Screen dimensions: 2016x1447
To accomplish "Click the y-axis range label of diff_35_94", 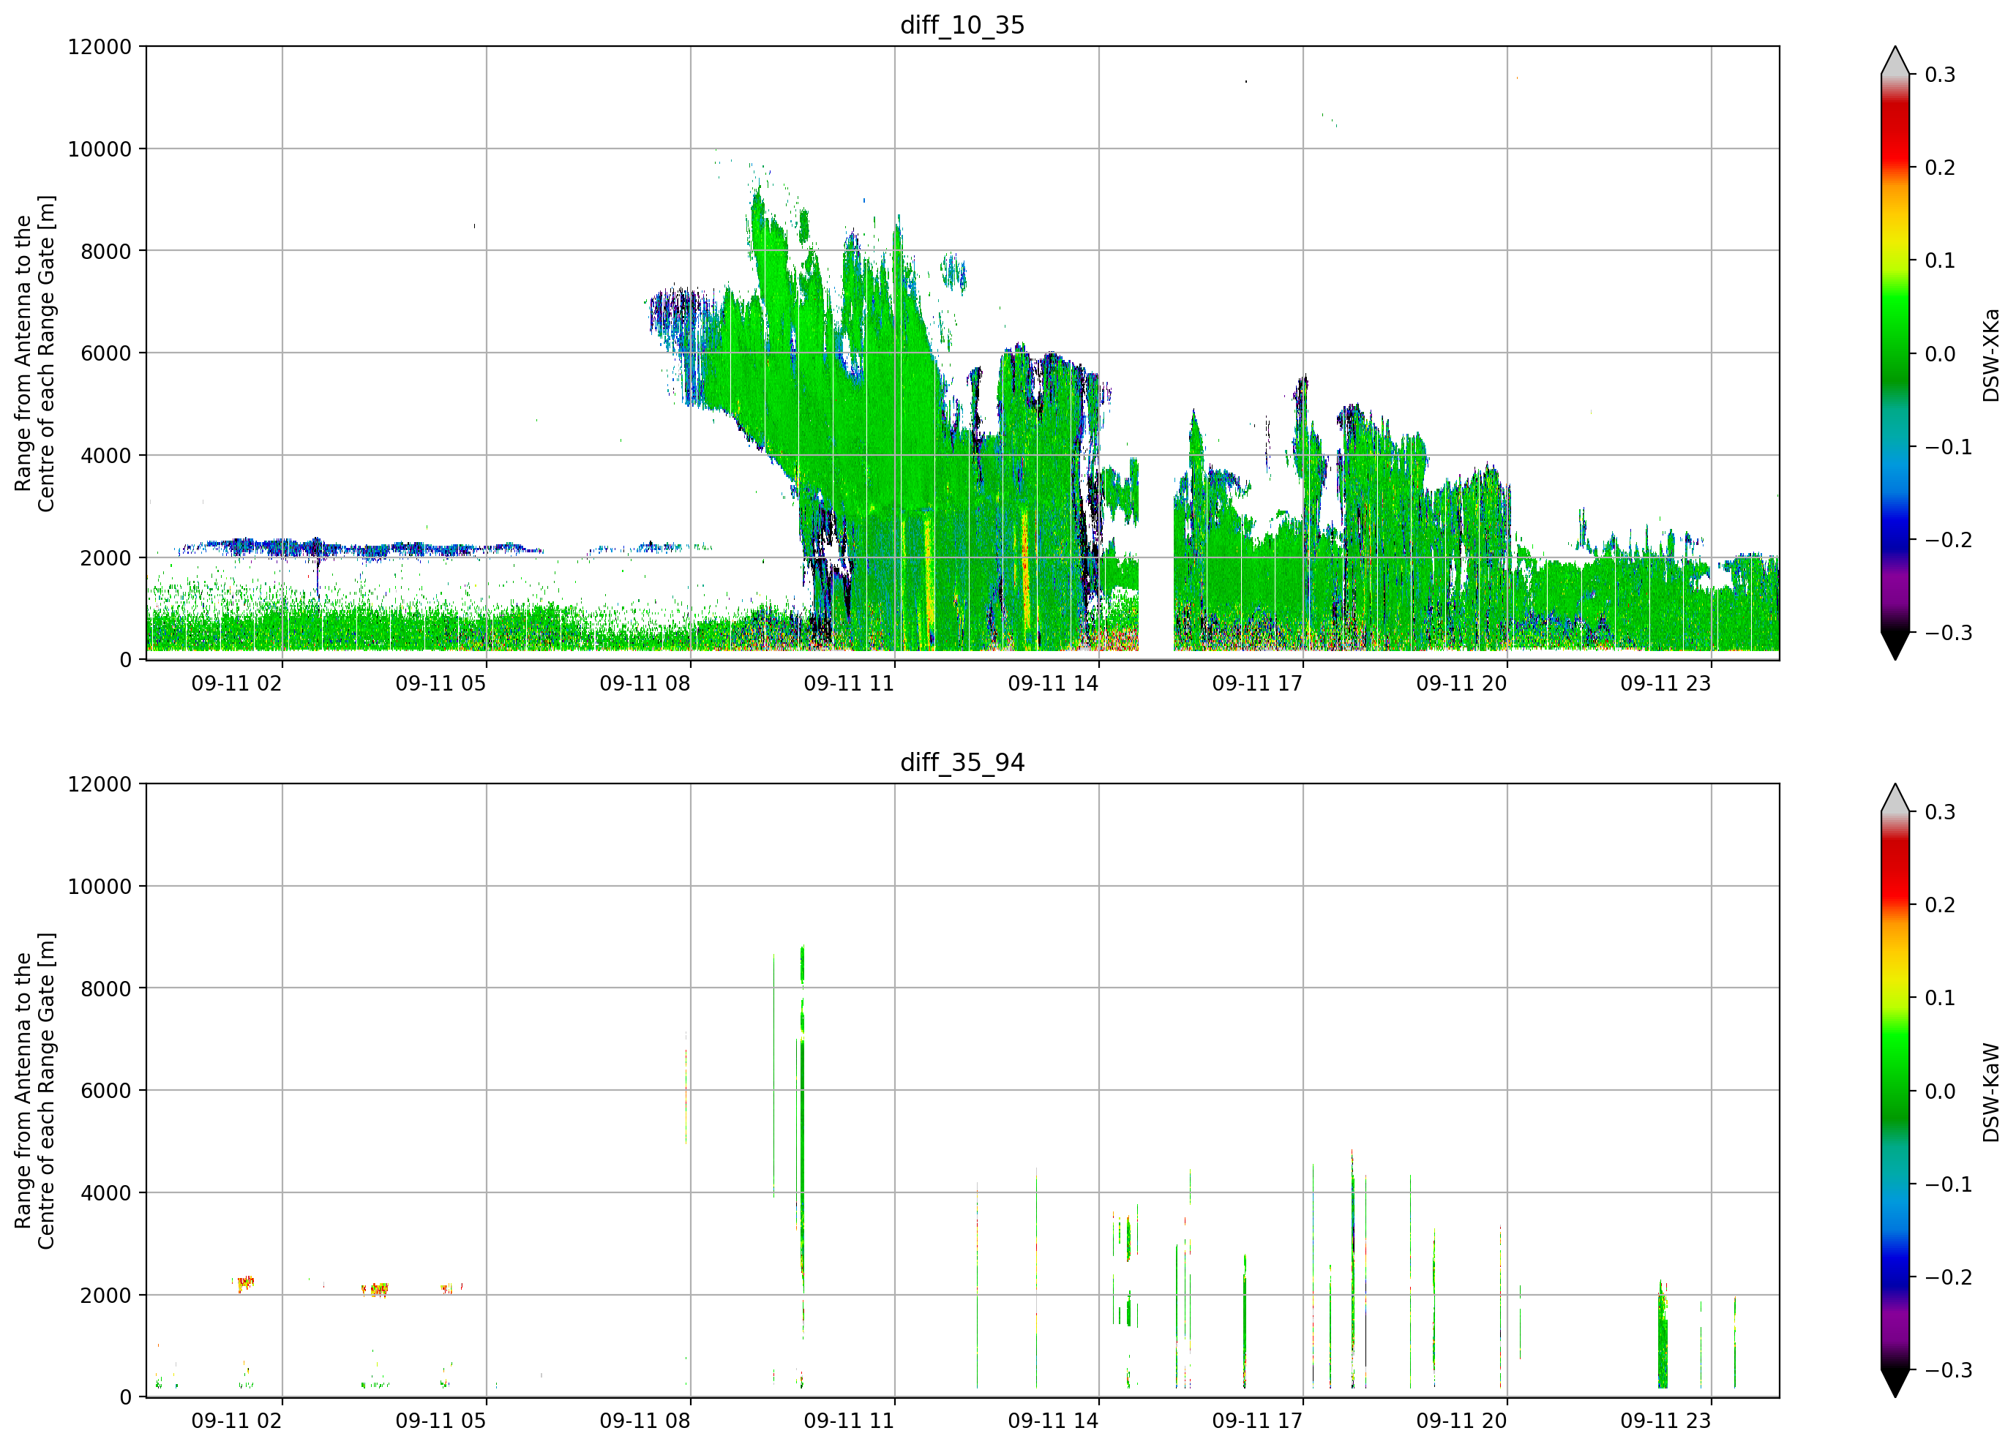I will coord(34,1091).
